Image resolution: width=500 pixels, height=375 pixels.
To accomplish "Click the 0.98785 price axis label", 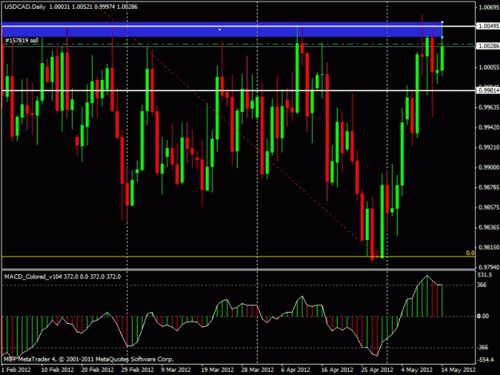I will [x=489, y=187].
